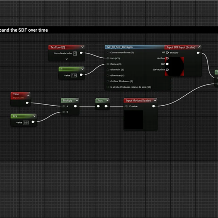Click the Input Motion preview thumbnail
This screenshot has height=218, width=218.
click(134, 120)
